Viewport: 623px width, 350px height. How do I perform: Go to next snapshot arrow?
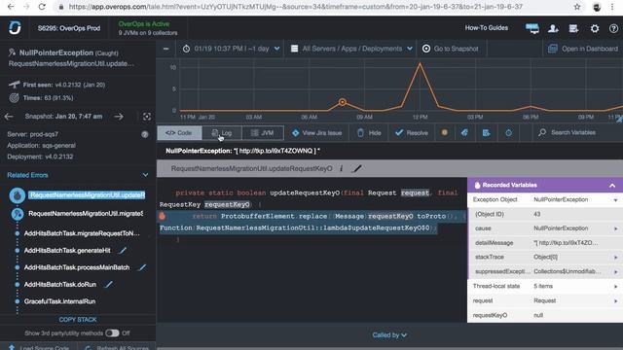tap(119, 117)
